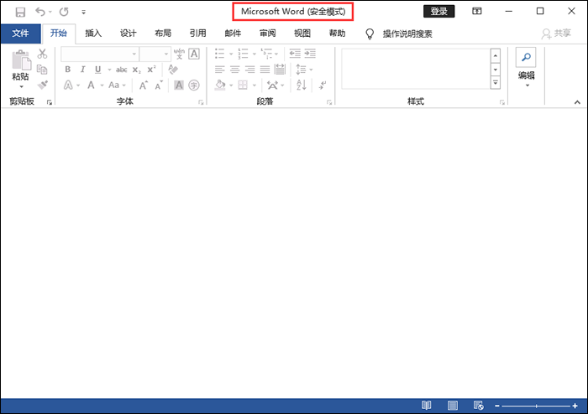
Task: Expand the 粘贴 paste options arrow
Action: (21, 87)
